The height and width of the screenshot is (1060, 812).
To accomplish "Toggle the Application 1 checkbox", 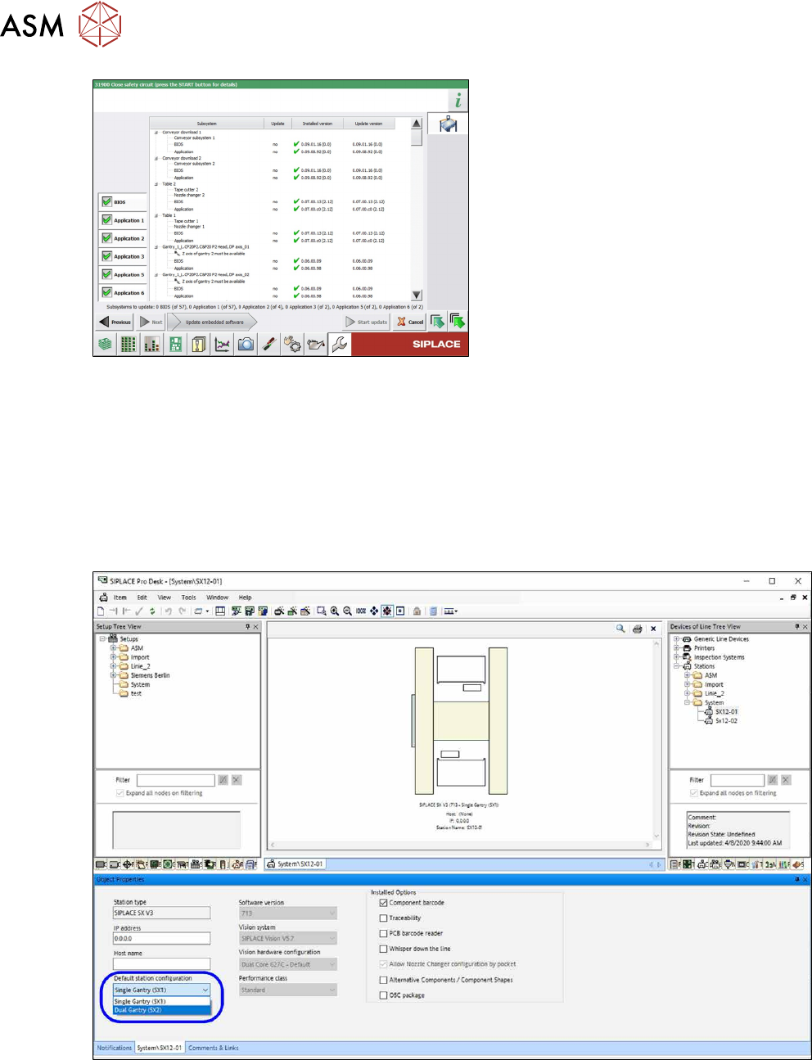I will point(106,219).
